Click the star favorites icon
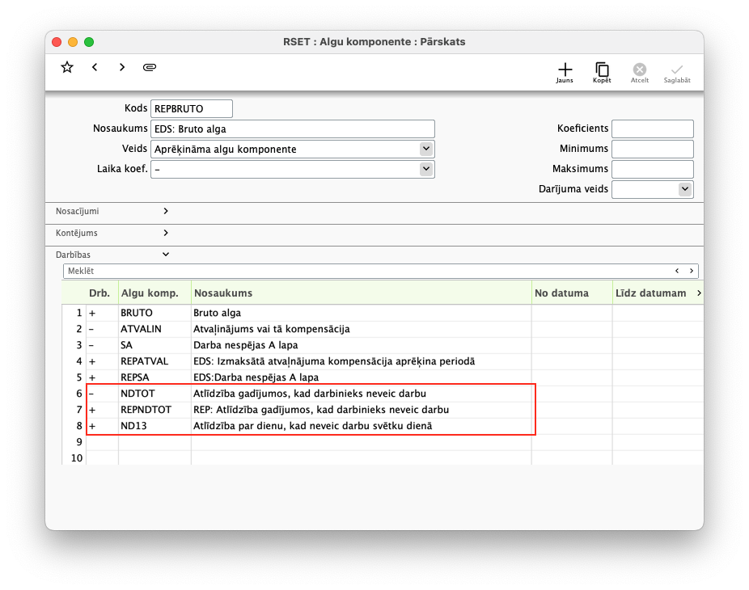 pyautogui.click(x=67, y=67)
